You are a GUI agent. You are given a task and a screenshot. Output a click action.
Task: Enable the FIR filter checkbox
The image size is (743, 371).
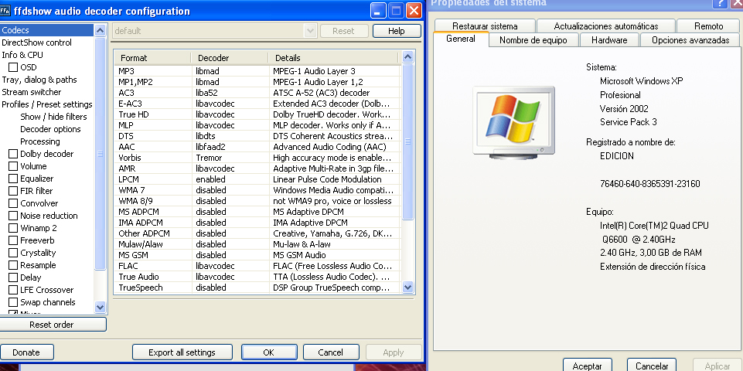(13, 190)
